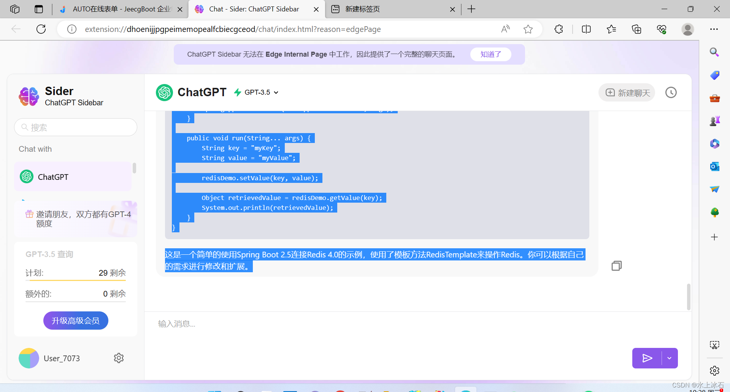This screenshot has height=392, width=730.
Task: Click the address bar URL
Action: pos(233,29)
